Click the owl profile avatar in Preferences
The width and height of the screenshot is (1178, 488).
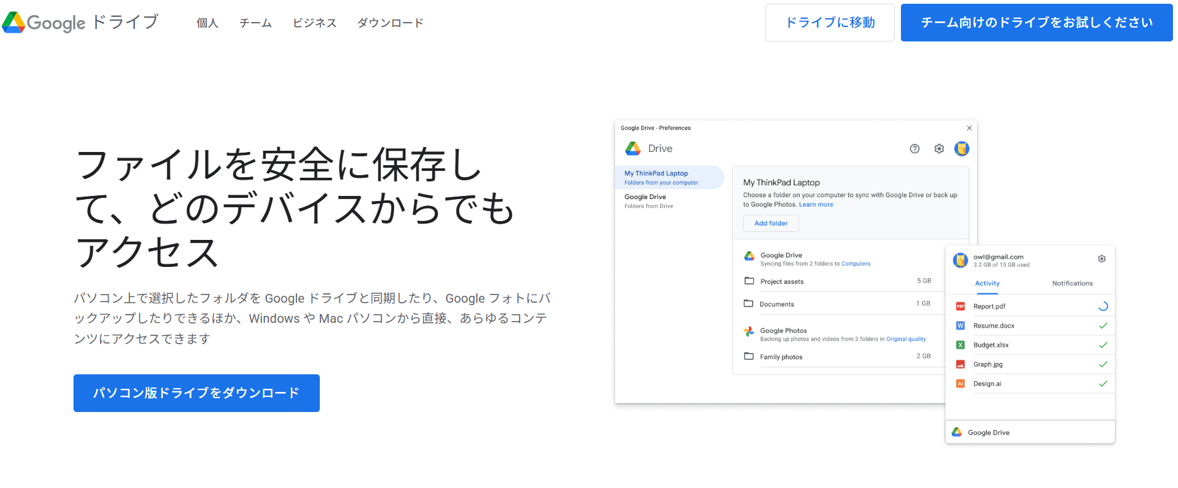(x=962, y=149)
